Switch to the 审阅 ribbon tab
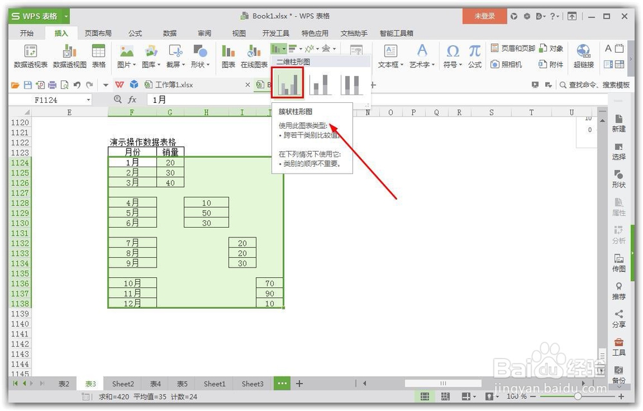643x411 pixels. point(204,33)
